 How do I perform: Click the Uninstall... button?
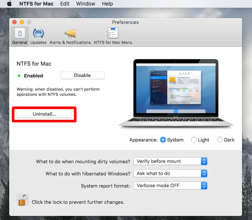coord(44,114)
